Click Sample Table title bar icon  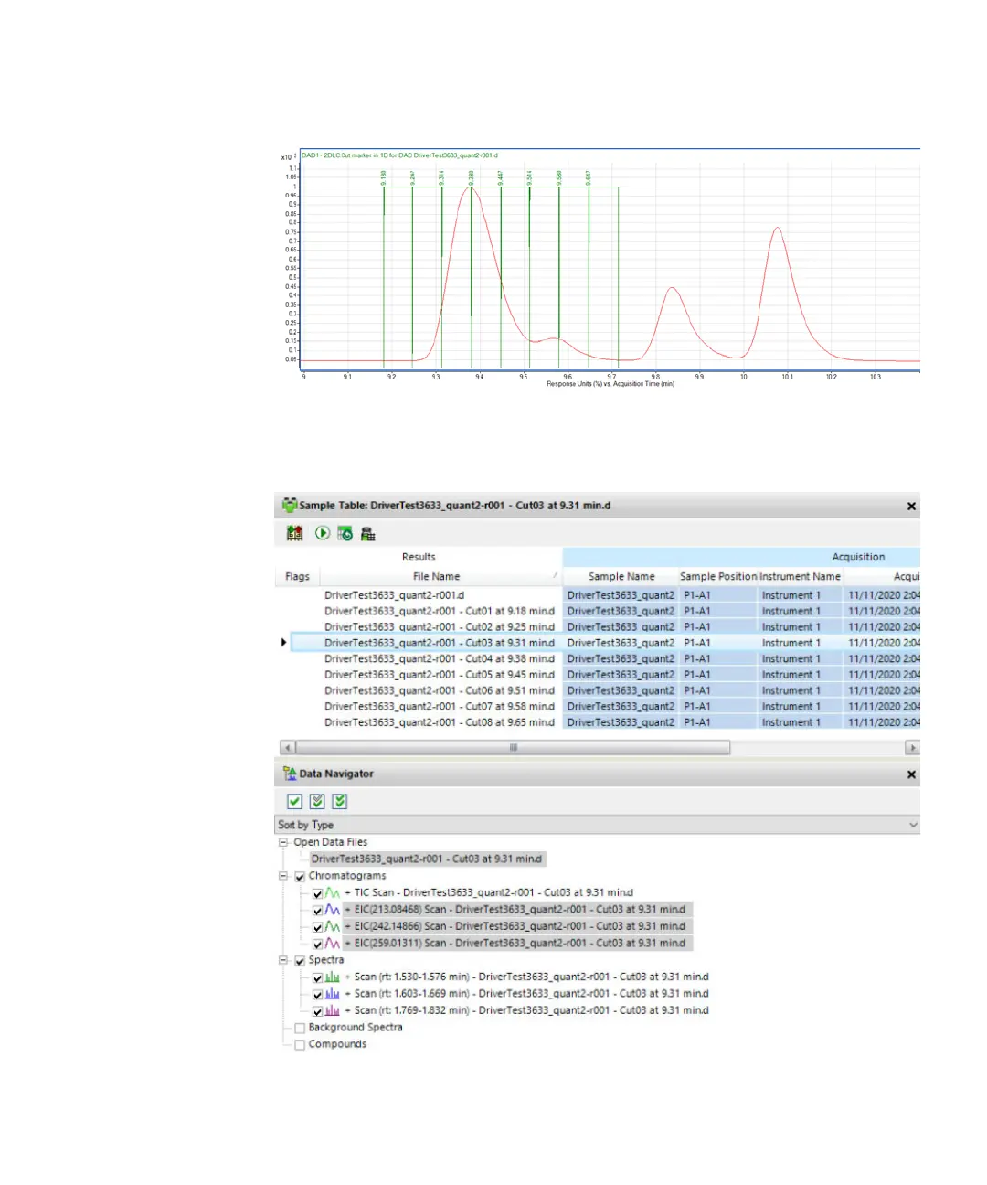pos(290,505)
